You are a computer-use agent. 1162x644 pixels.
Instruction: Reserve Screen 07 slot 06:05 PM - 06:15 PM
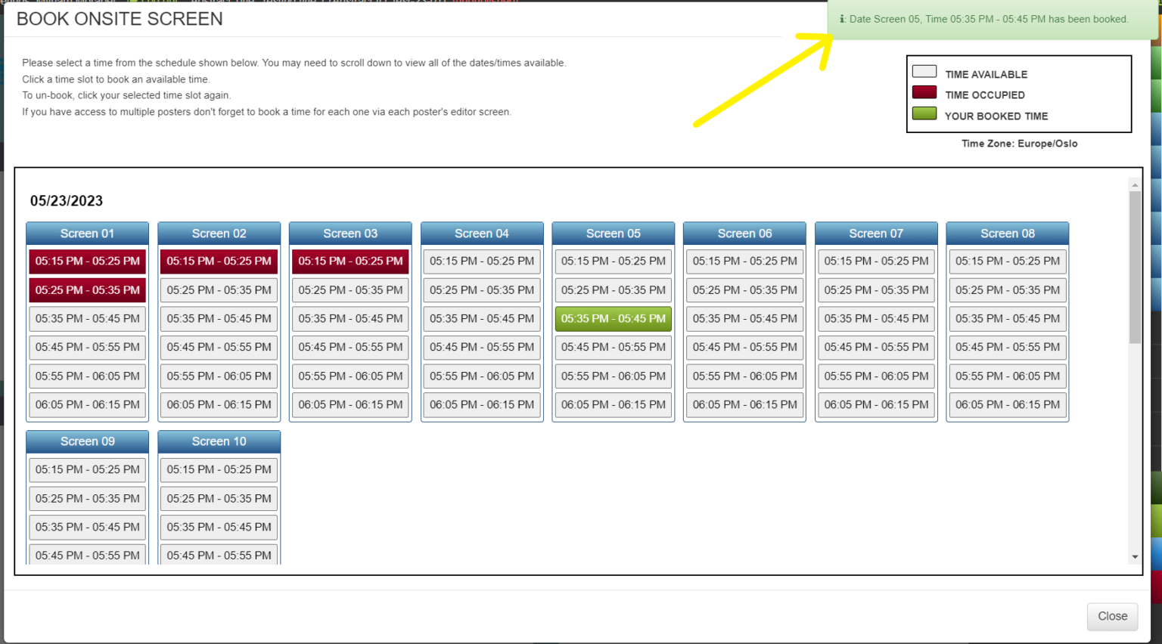[x=876, y=404]
